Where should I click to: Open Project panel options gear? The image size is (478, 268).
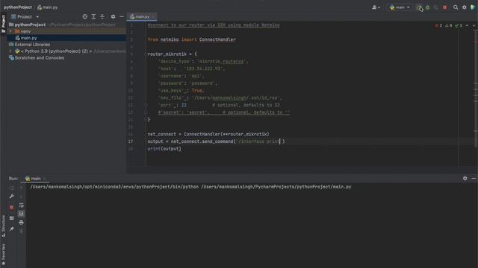click(x=113, y=16)
